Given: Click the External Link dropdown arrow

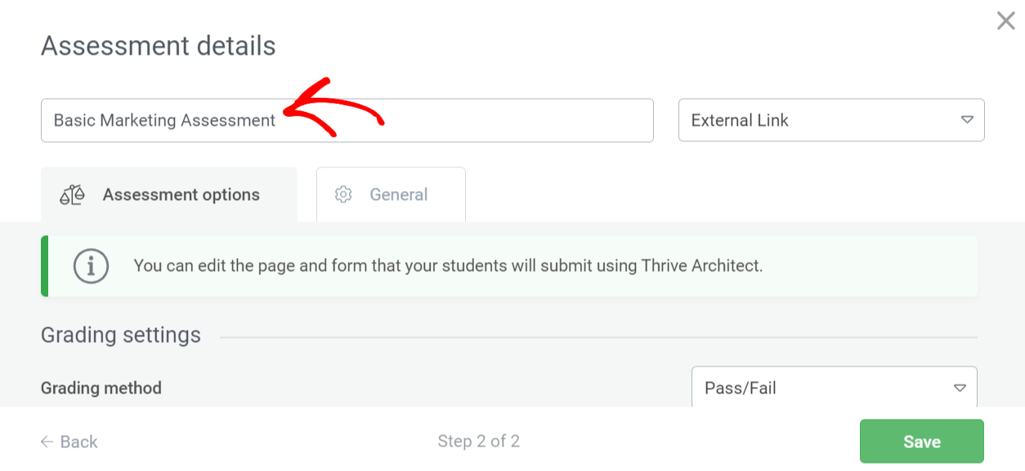Looking at the screenshot, I should click(x=967, y=120).
